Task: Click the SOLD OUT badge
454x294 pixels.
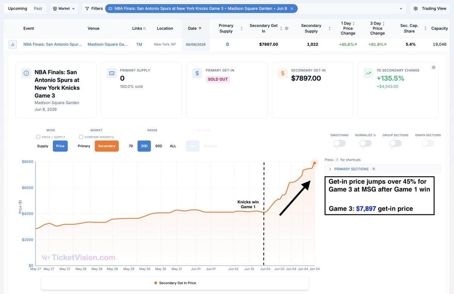Action: [x=218, y=79]
